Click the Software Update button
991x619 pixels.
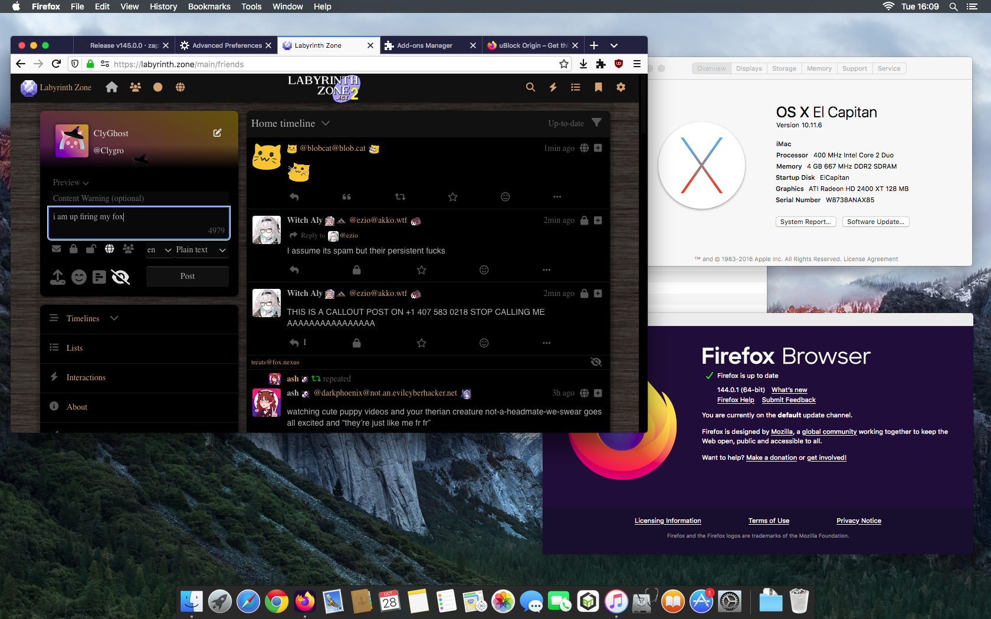tap(875, 222)
